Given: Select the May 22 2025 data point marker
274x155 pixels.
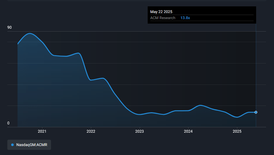Looking at the screenshot, I should (256, 112).
